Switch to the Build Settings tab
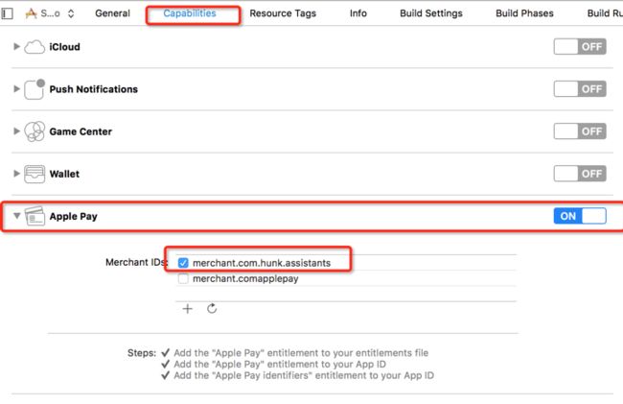The height and width of the screenshot is (404, 623). pyautogui.click(x=431, y=13)
